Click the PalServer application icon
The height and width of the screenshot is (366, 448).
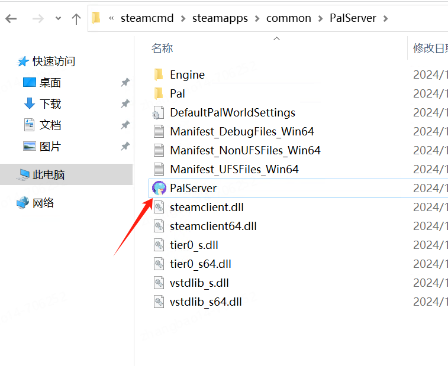coord(159,188)
